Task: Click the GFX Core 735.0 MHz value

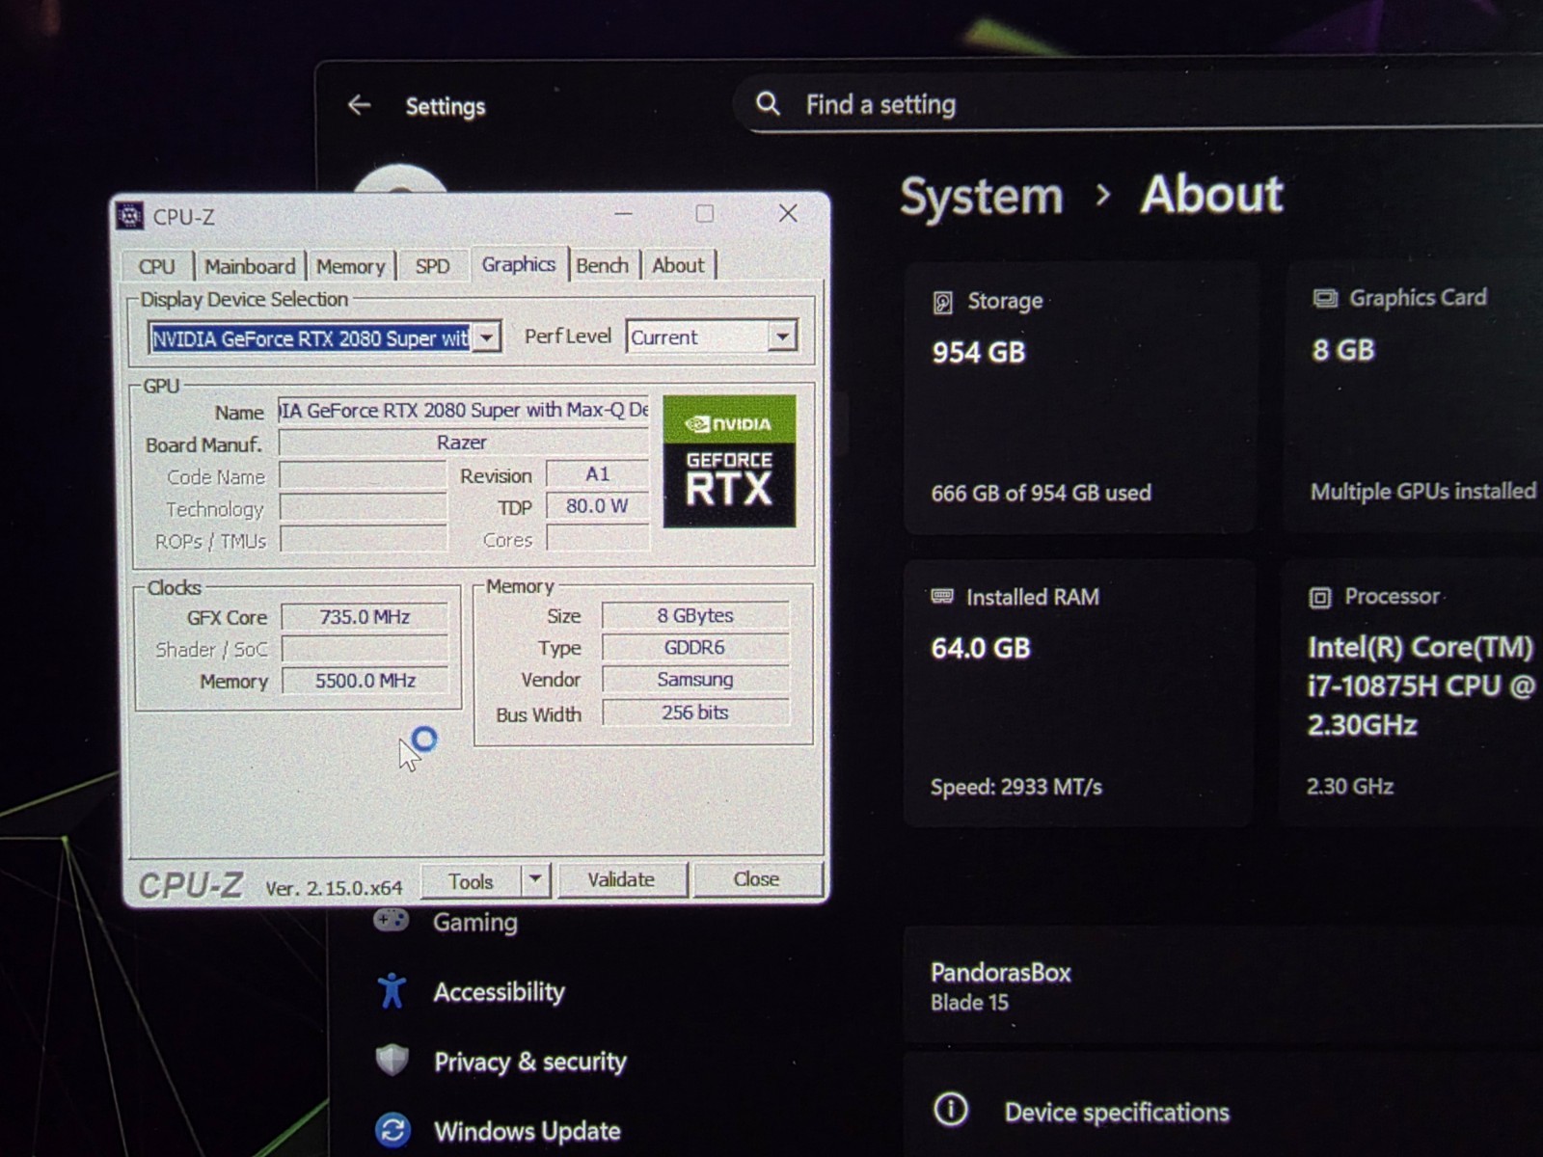Action: [x=365, y=617]
